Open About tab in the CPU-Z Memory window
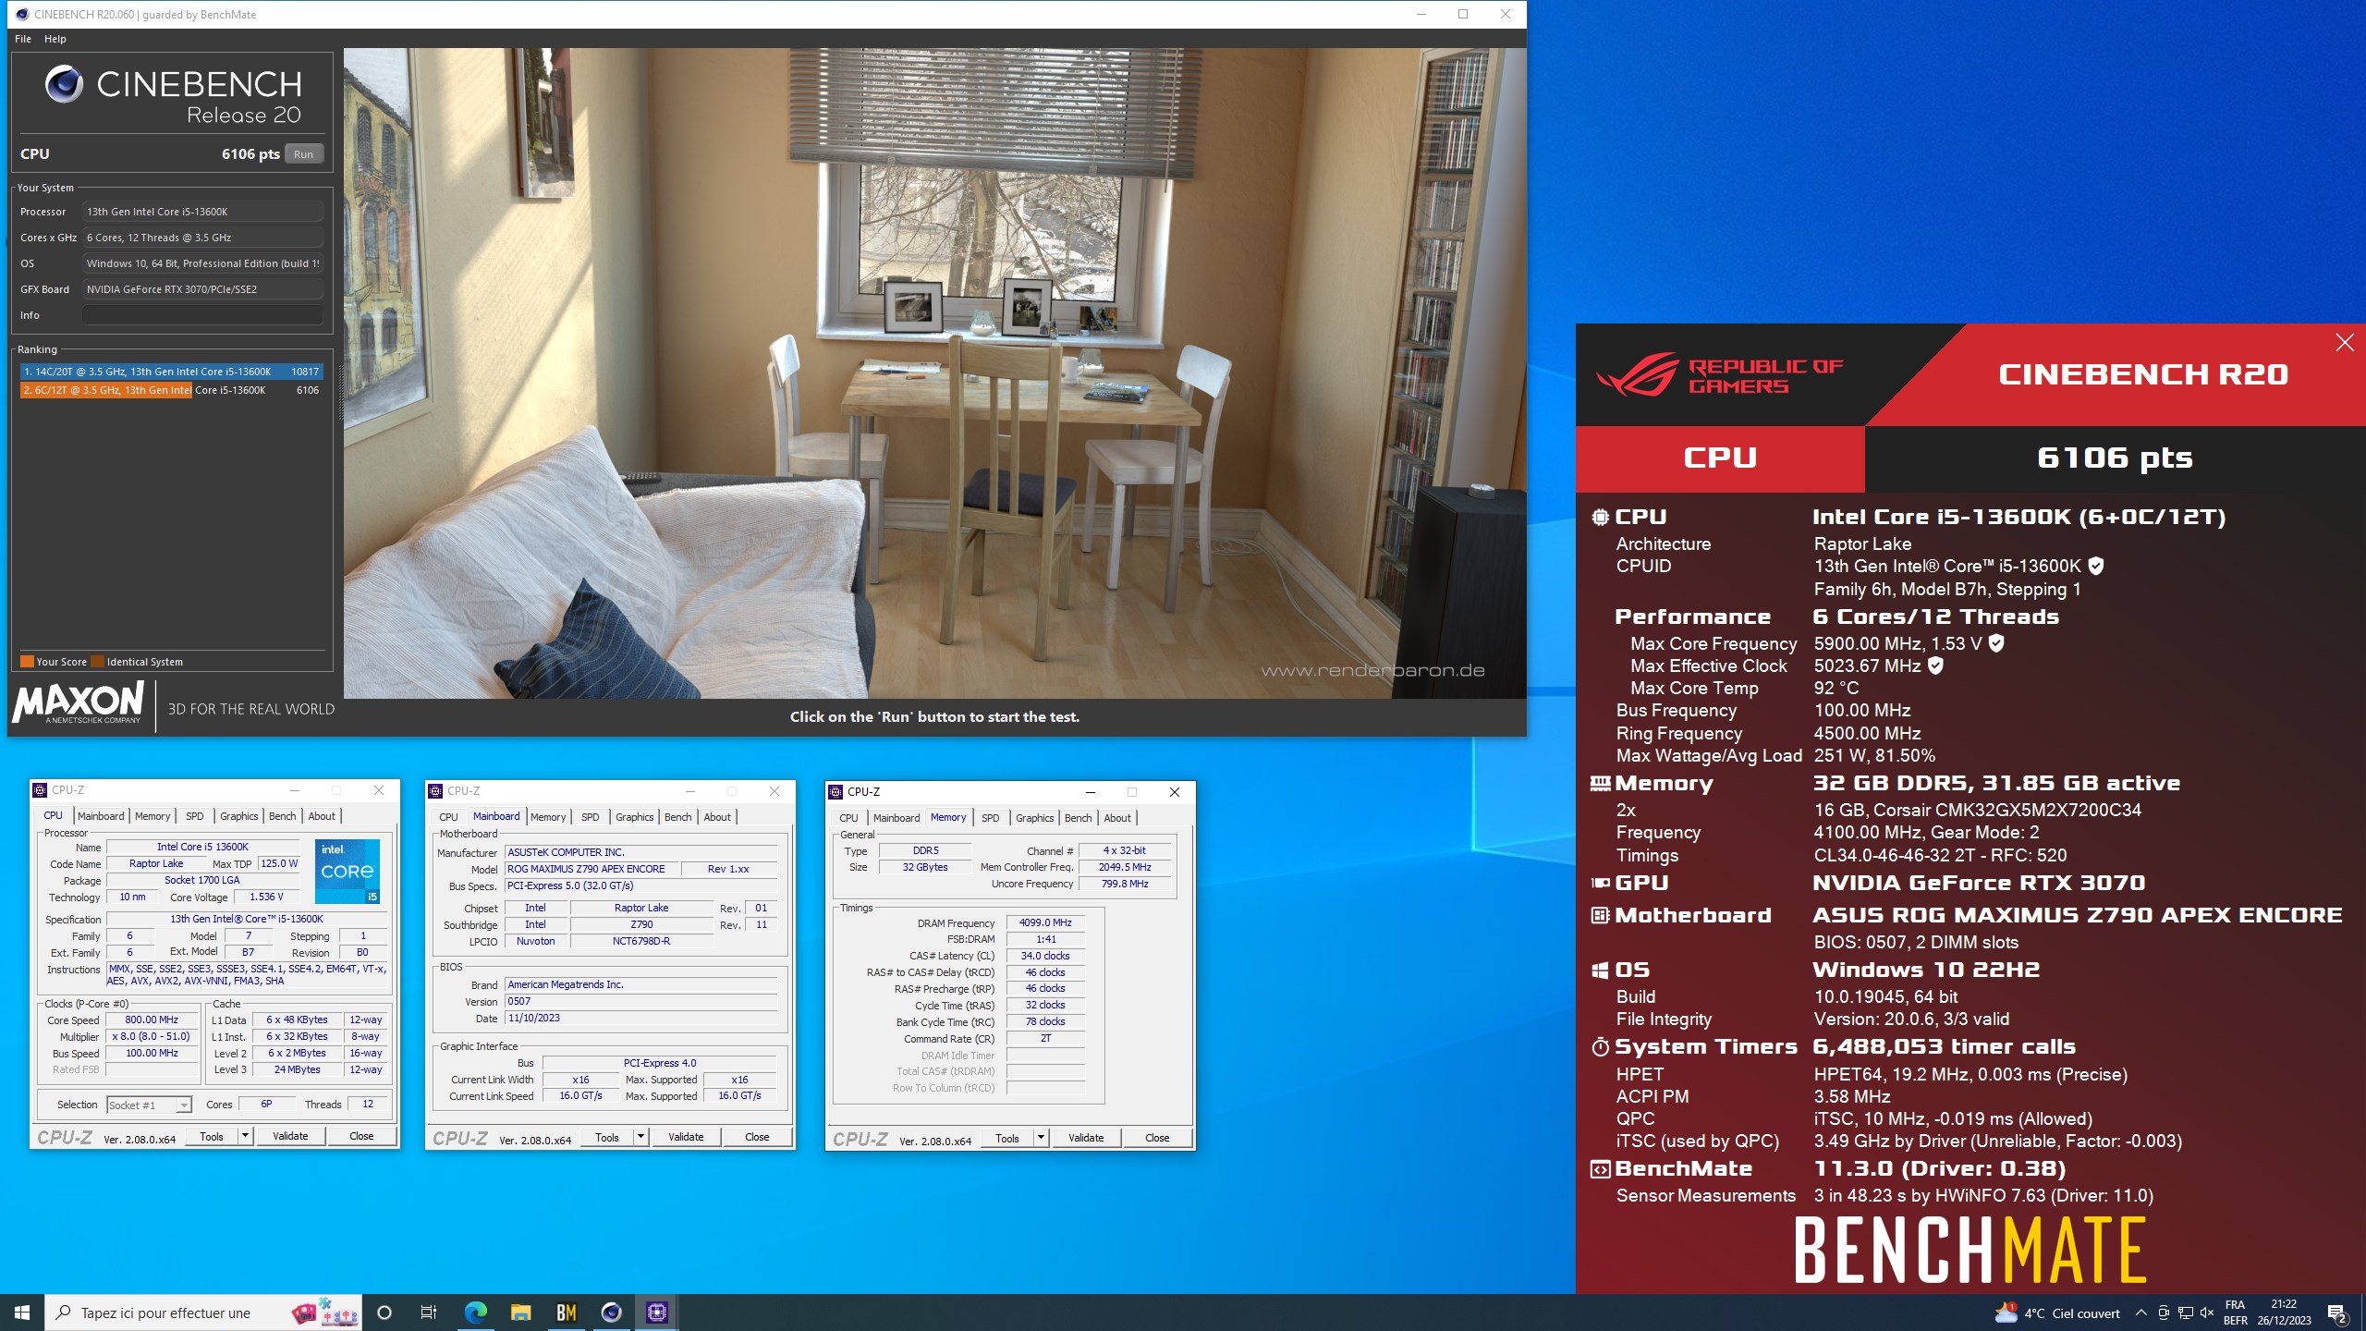This screenshot has height=1331, width=2366. 1116,818
